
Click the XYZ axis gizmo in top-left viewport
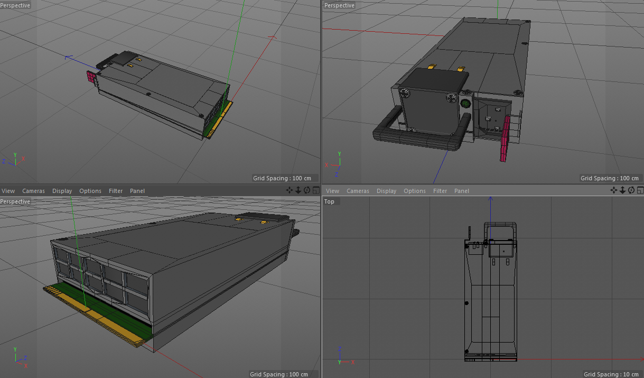(x=14, y=159)
